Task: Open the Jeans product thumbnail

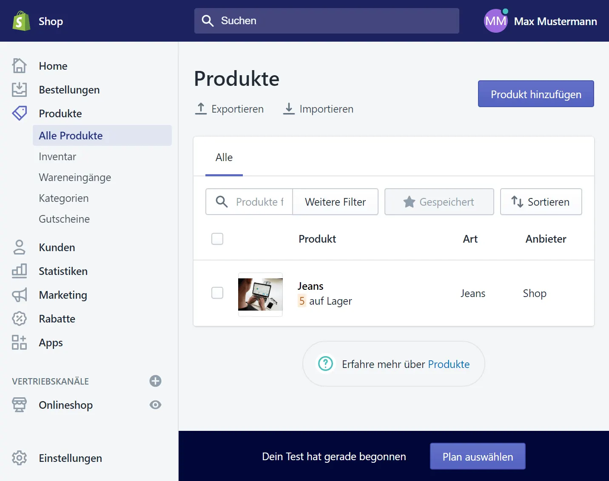Action: (x=260, y=294)
